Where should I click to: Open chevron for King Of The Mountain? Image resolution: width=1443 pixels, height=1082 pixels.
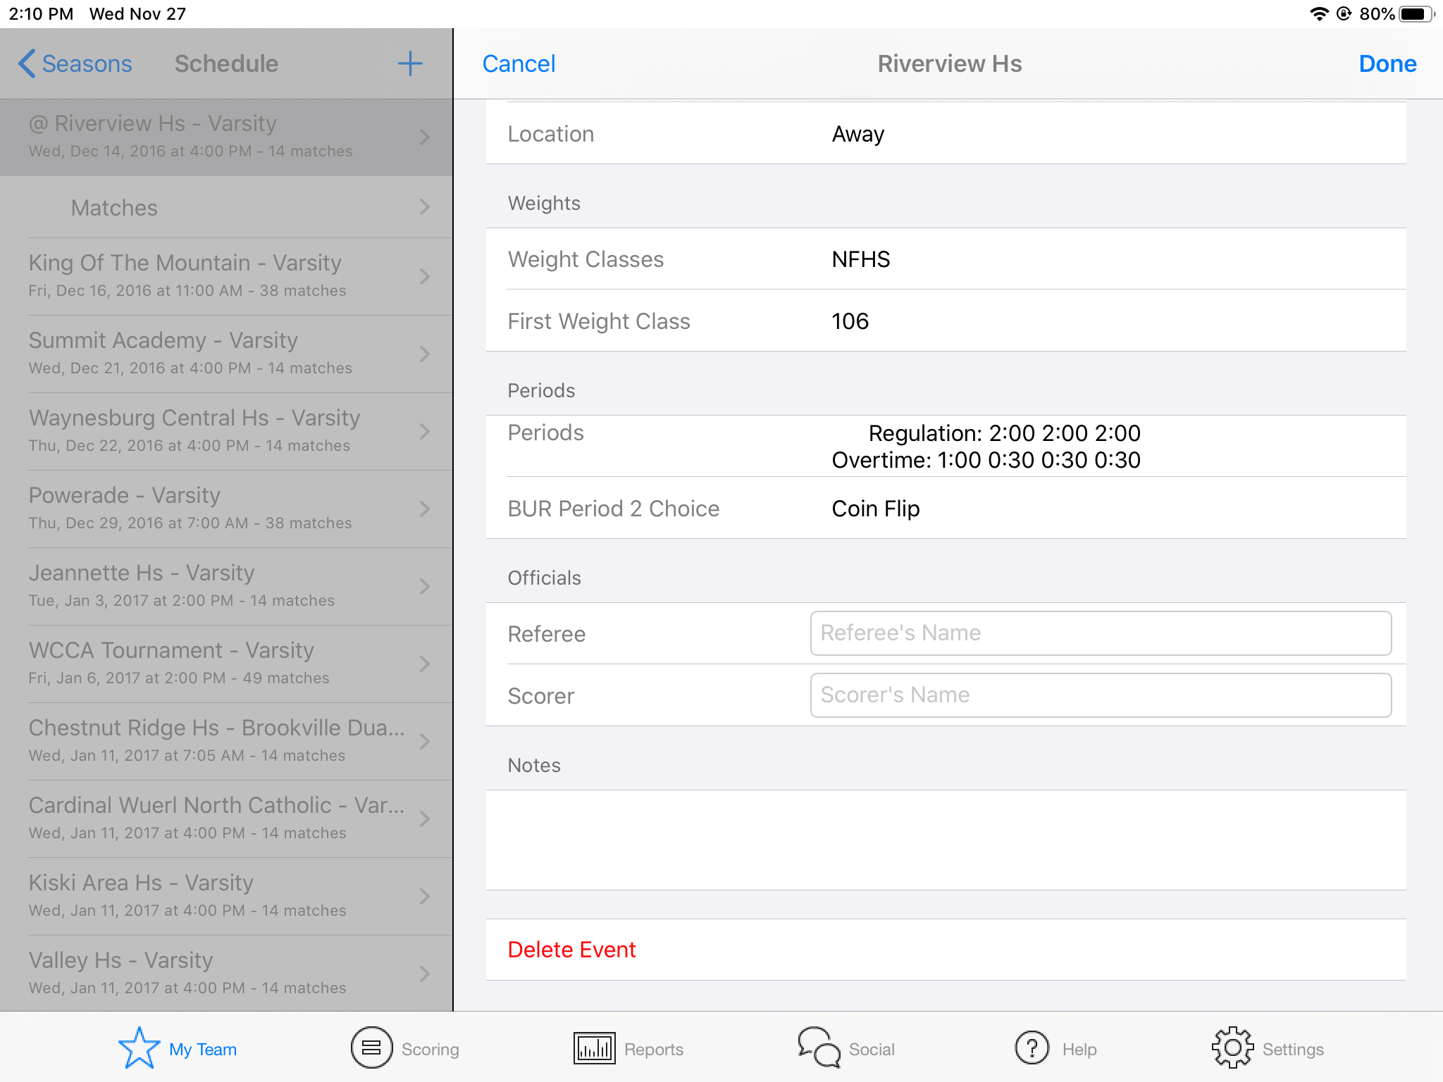424,276
